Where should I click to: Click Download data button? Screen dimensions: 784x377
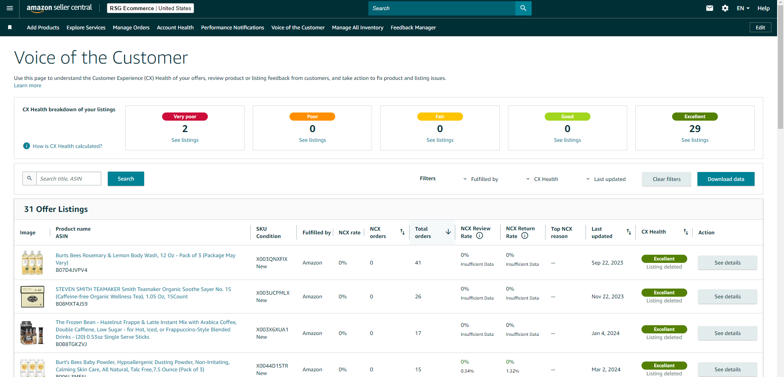pyautogui.click(x=726, y=179)
